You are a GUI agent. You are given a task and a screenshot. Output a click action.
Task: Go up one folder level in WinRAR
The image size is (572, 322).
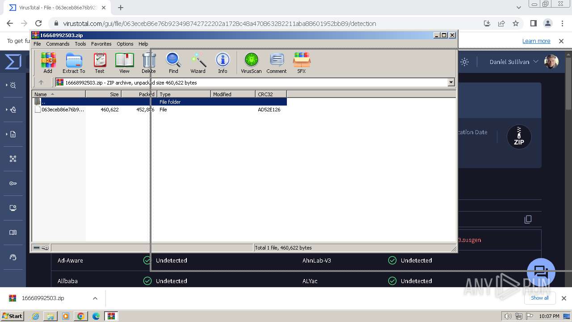pos(41,82)
